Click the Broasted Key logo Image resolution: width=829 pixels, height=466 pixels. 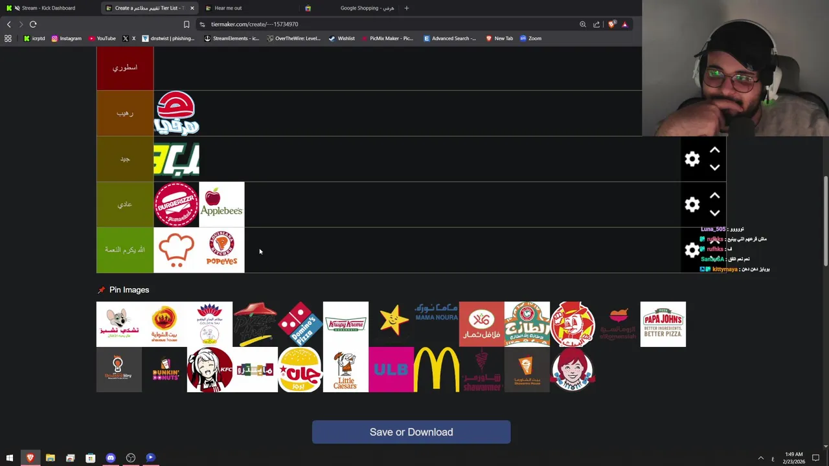tap(119, 370)
